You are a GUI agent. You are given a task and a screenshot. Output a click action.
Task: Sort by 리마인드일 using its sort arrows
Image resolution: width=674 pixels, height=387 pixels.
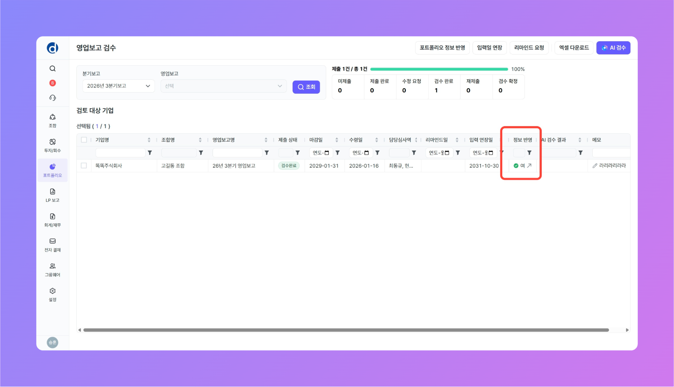point(457,140)
